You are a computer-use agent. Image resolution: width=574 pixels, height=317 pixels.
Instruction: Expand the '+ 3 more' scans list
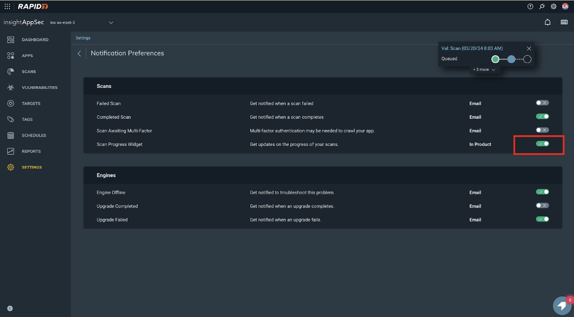[x=484, y=70]
